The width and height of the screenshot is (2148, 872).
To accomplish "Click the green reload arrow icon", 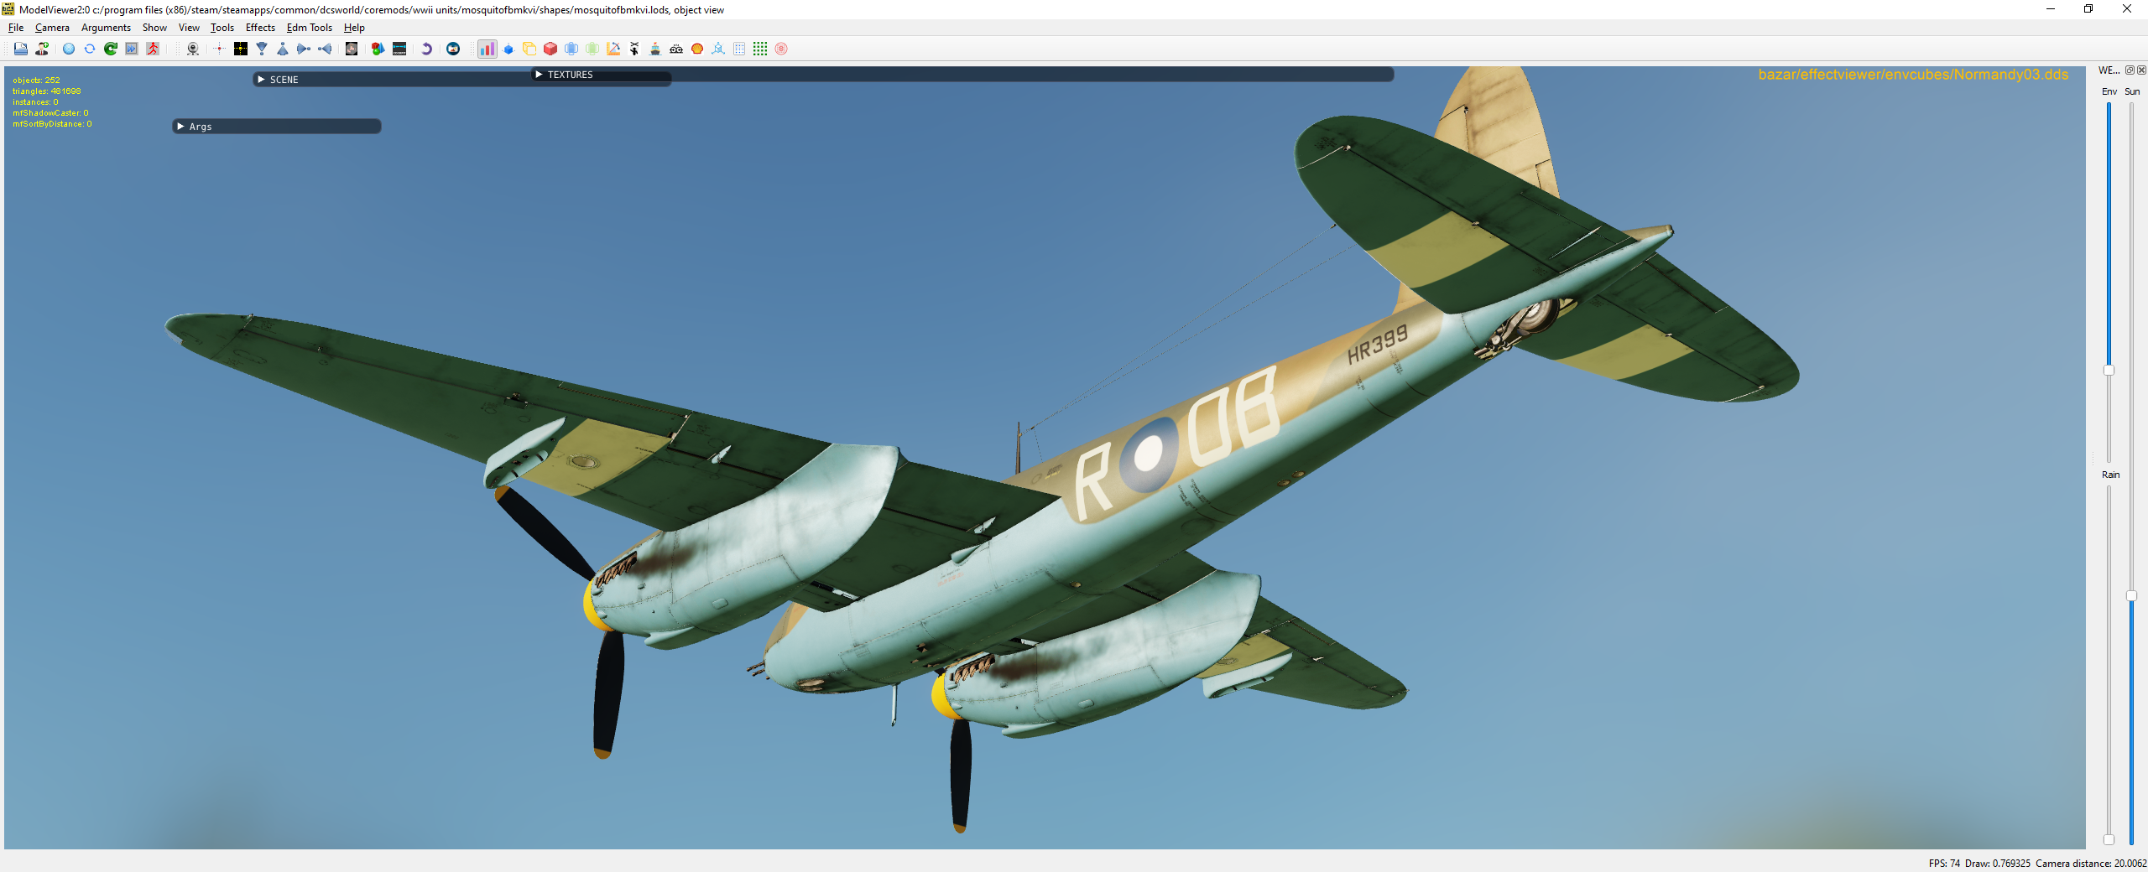I will point(111,49).
